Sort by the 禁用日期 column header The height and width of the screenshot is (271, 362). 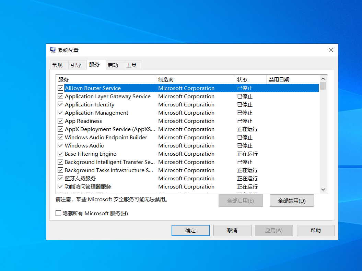293,79
